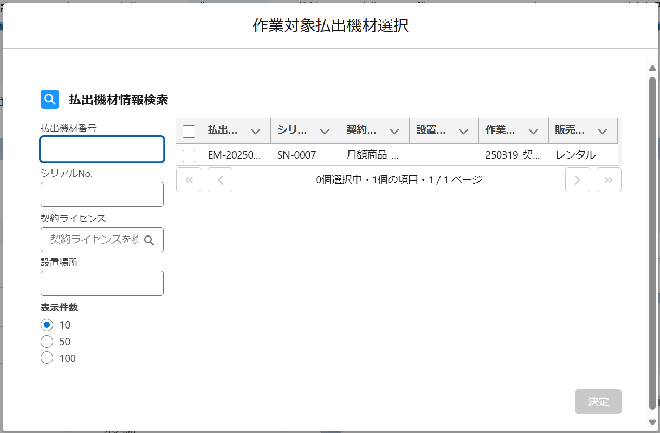This screenshot has height=433, width=660.
Task: Focus the シリアルNo. text field
Action: (x=102, y=194)
